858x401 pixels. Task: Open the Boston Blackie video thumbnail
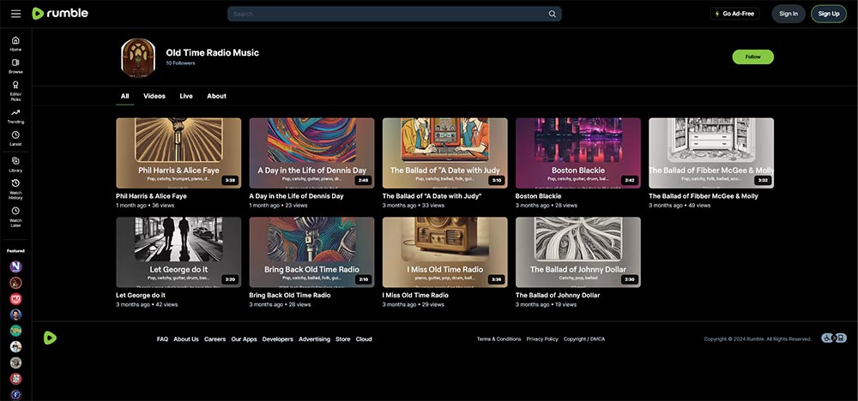click(x=577, y=153)
